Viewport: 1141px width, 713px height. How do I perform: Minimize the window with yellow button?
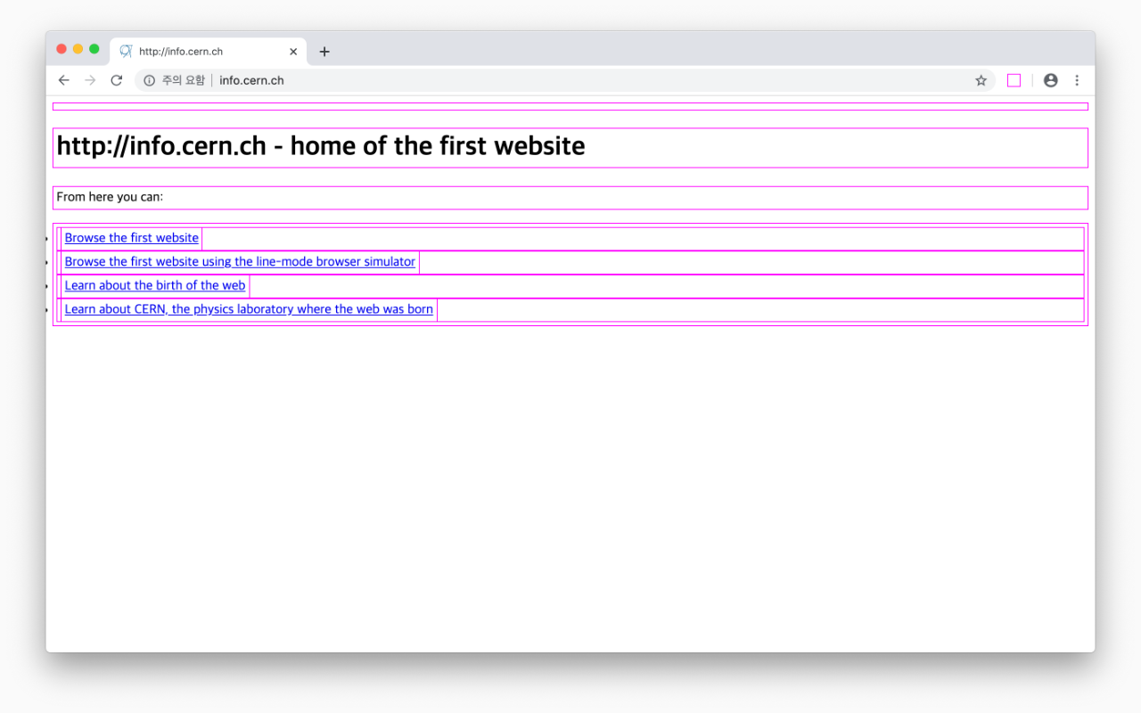(78, 49)
